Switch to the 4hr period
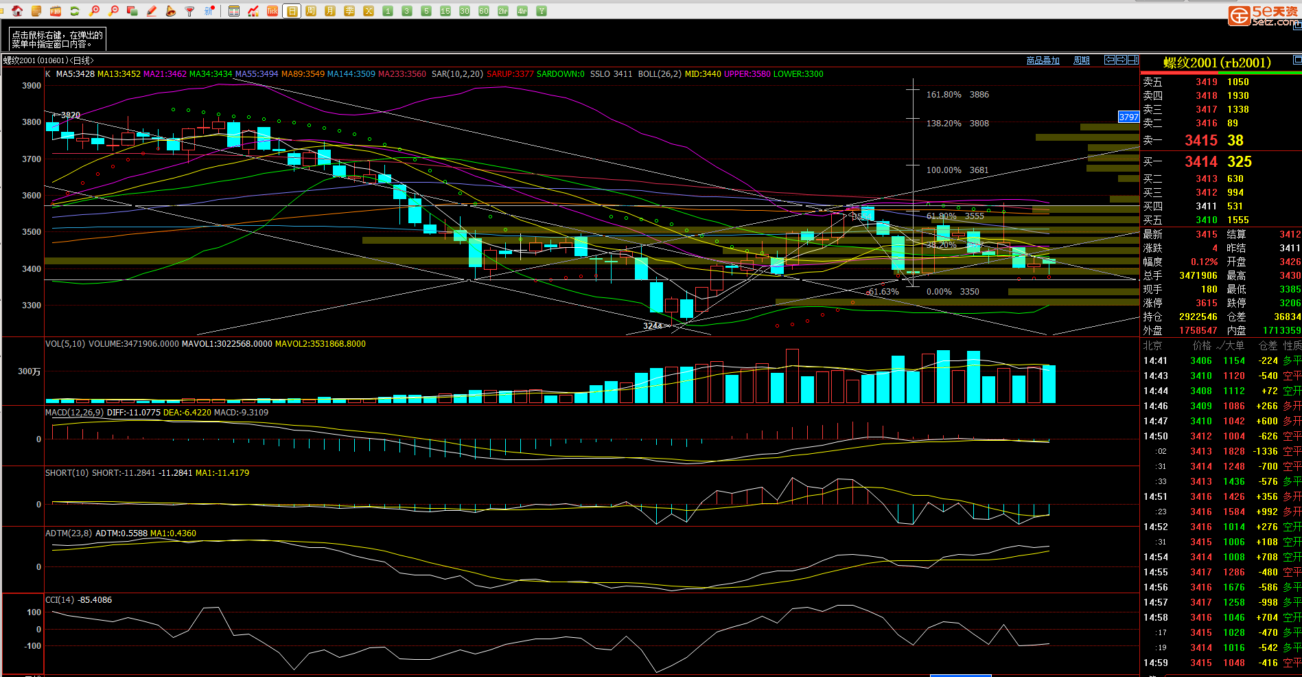 [x=522, y=11]
